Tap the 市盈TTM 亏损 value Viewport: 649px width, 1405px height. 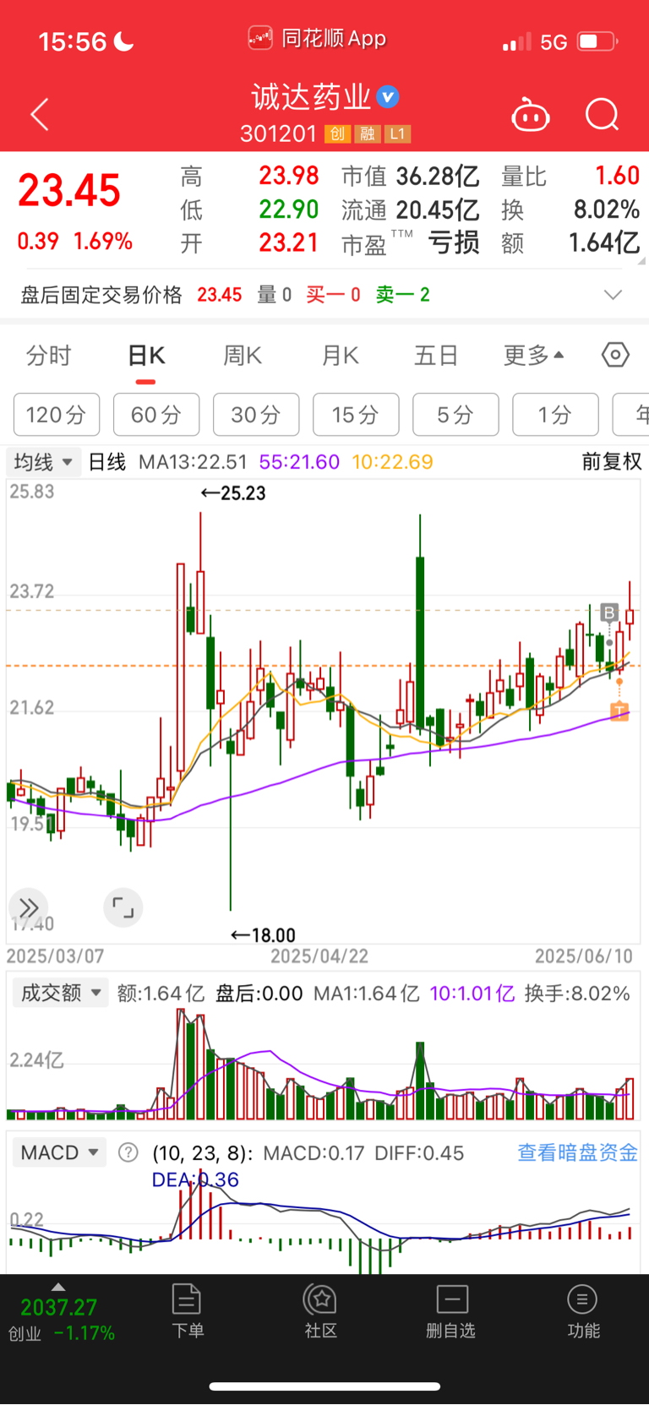(x=411, y=243)
